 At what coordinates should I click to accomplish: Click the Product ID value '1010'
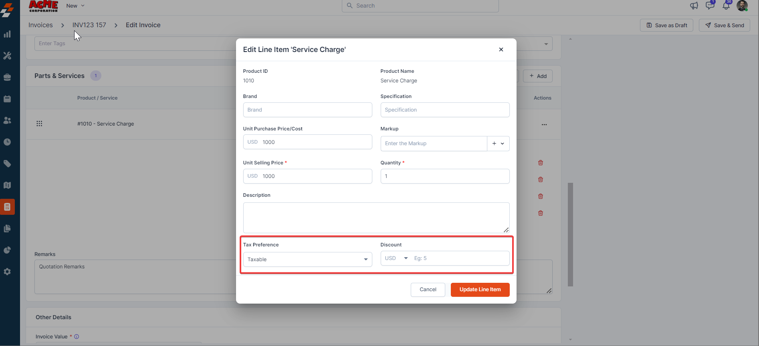[x=248, y=81]
